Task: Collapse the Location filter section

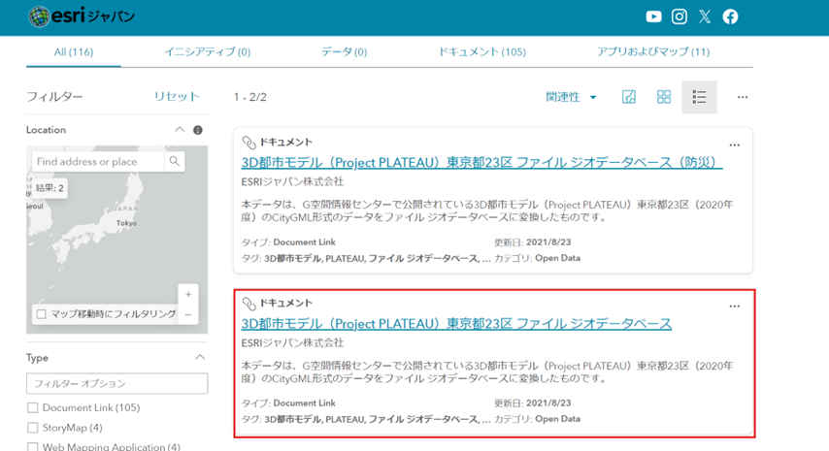Action: pyautogui.click(x=180, y=129)
